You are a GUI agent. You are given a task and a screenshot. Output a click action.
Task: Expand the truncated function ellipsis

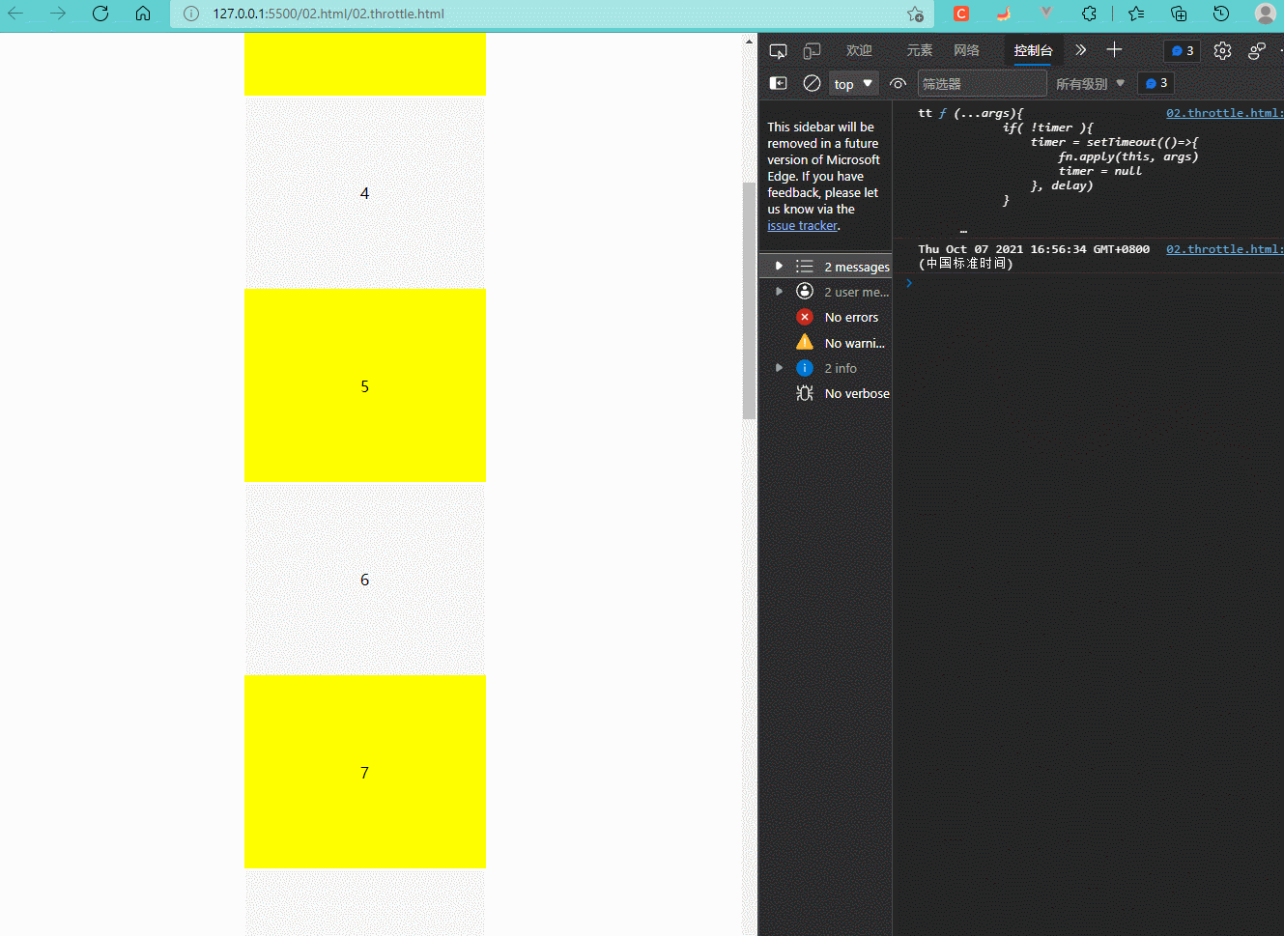point(963,230)
